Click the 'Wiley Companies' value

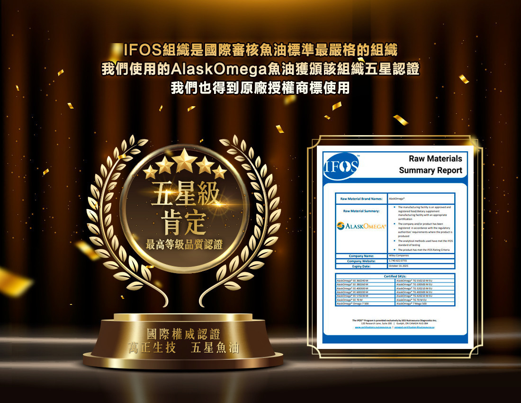399,256
